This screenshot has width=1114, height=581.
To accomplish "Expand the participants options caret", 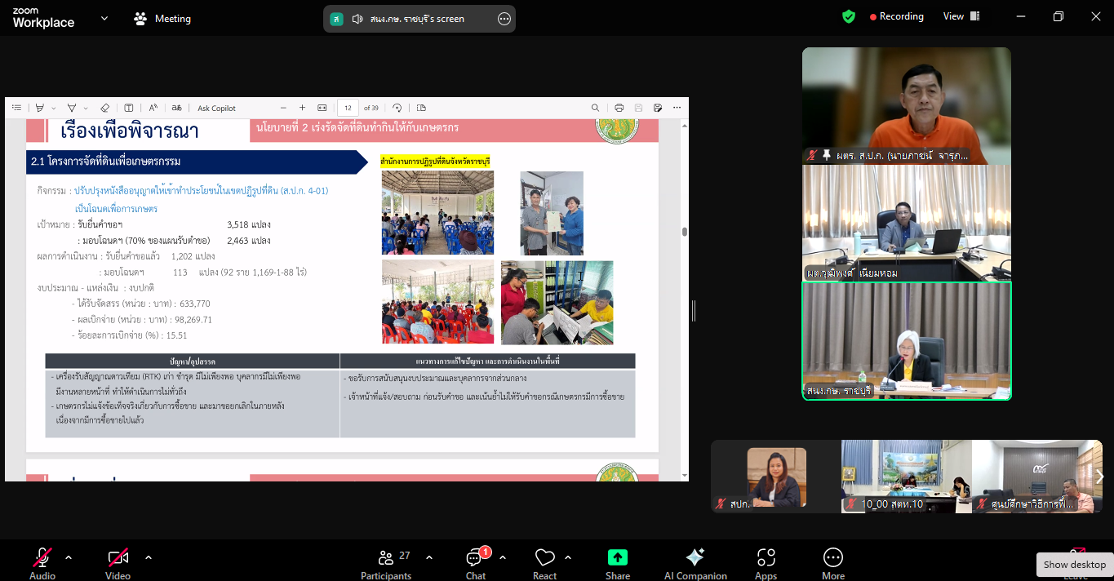I will pos(429,557).
